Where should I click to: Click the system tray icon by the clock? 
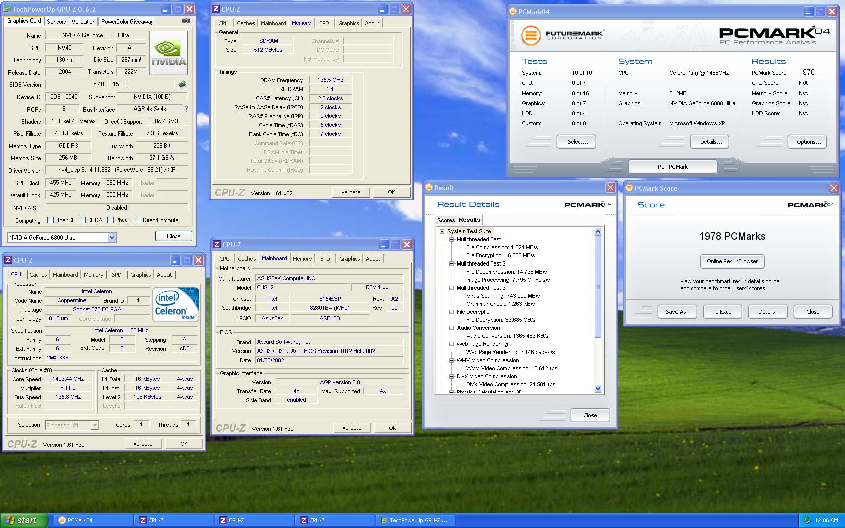point(807,520)
